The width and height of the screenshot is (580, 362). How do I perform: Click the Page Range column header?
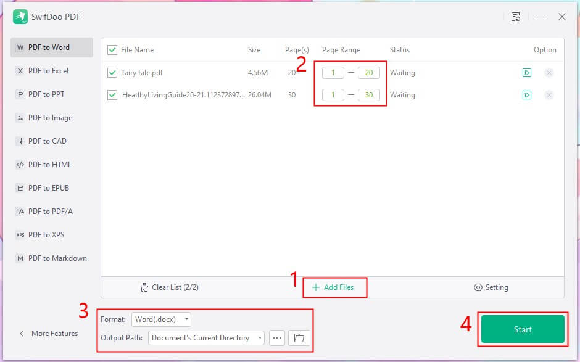pos(341,50)
